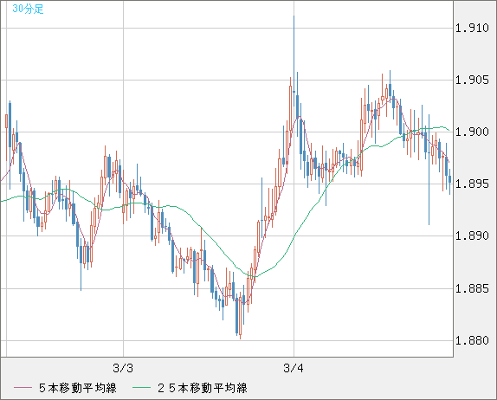Click the 3/4 date label
Screen dimensions: 497x400
click(294, 368)
